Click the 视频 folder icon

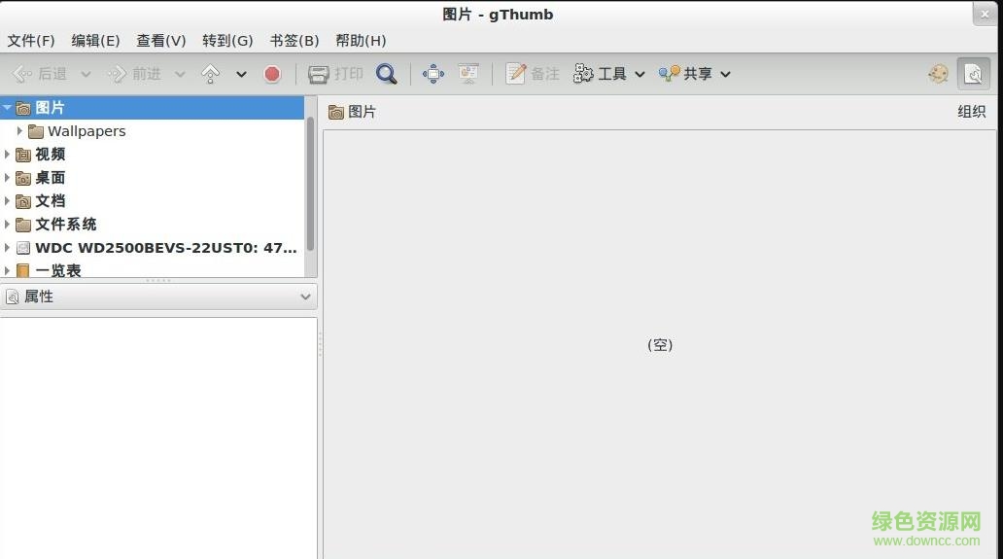point(23,155)
